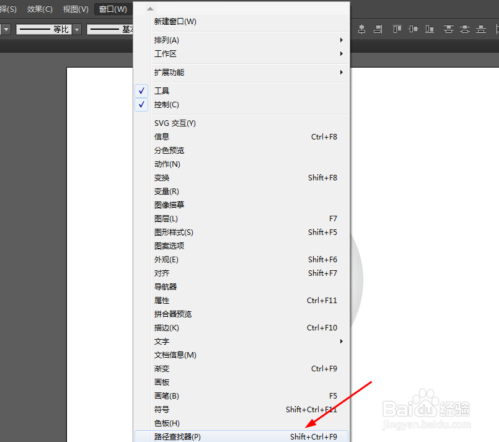Open the 选择(S) menu
Screen dimensions: 499x442
[x=8, y=9]
